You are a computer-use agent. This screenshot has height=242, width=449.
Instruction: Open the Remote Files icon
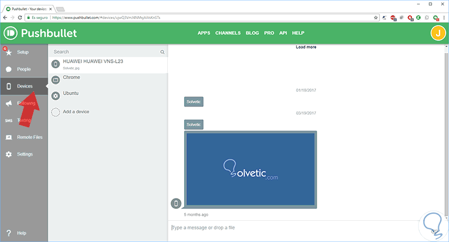(x=9, y=137)
